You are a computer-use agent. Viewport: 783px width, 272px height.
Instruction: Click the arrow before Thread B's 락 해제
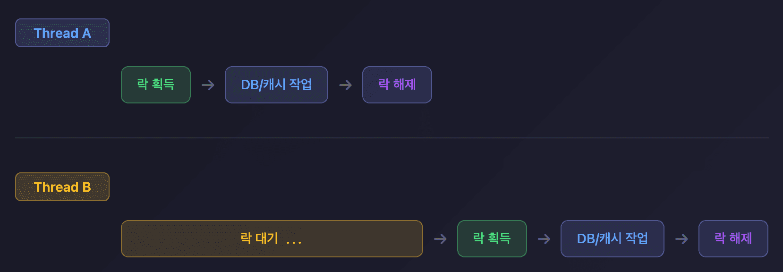(681, 239)
